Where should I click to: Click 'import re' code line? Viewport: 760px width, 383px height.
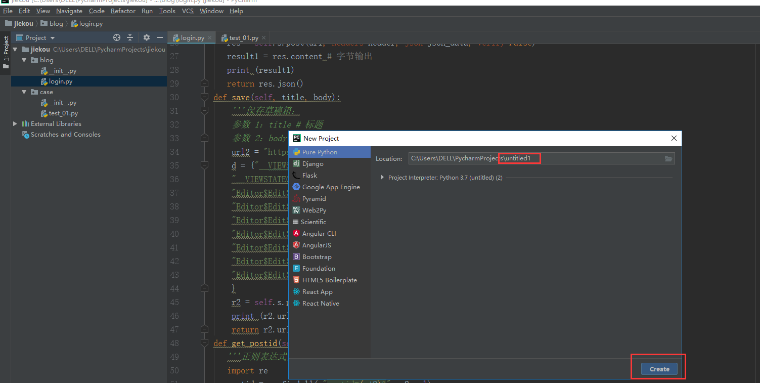coord(247,370)
